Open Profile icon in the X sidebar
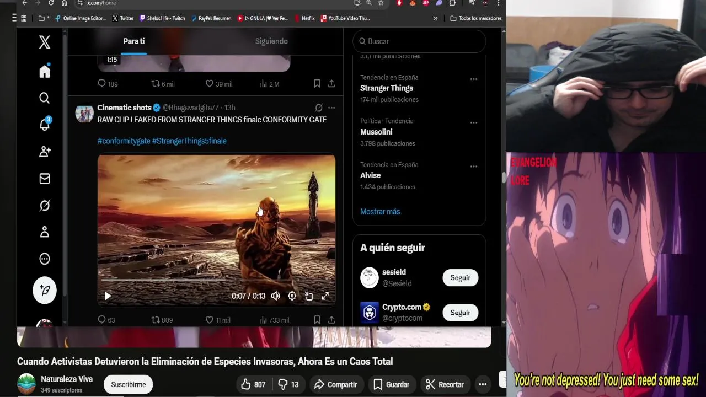This screenshot has width=706, height=397. [x=45, y=232]
